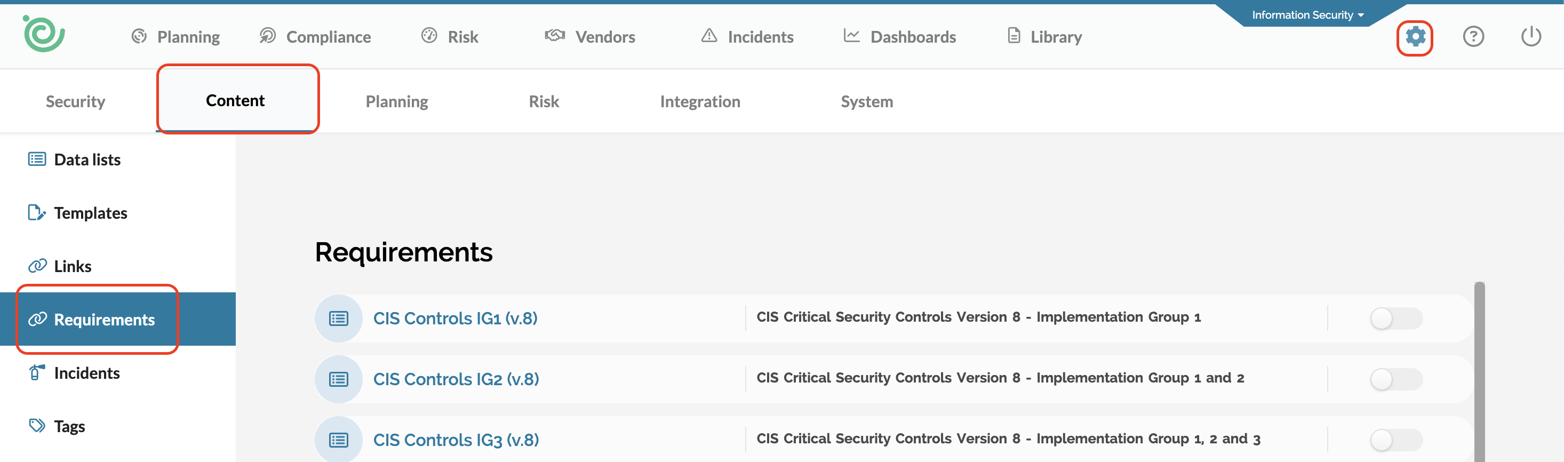Click the green spiral logo
1564x462 pixels.
pyautogui.click(x=44, y=34)
